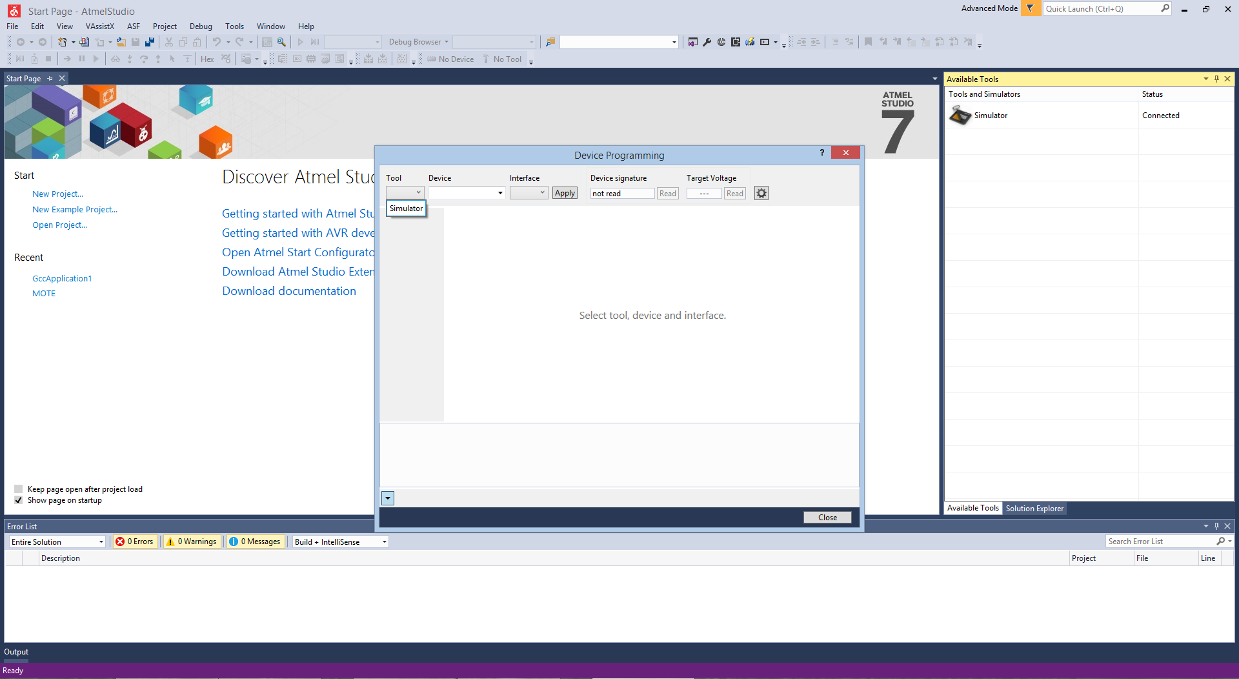Expand the output log arrow in Device Programming
1239x679 pixels.
pos(388,498)
